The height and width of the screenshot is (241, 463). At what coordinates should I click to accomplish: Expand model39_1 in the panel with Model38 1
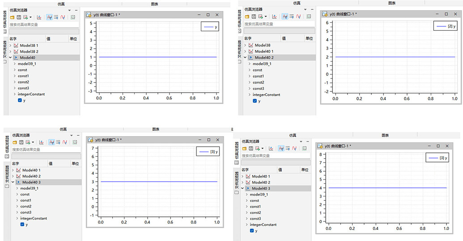coord(15,64)
